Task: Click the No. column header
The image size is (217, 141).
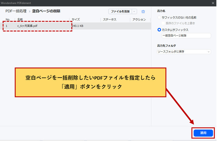Action: [x=8, y=19]
